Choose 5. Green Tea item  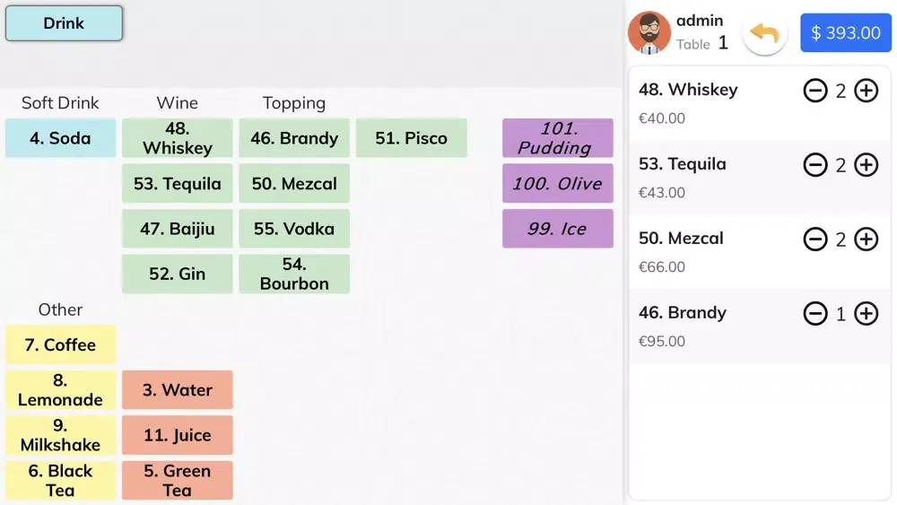[x=177, y=480]
